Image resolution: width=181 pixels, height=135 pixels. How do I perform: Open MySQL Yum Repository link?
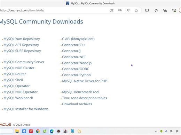[22, 39]
